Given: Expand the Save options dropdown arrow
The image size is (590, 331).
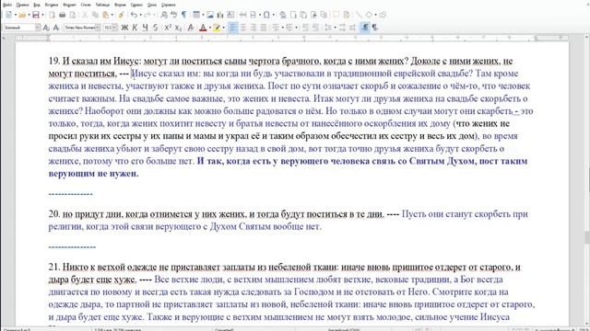Looking at the screenshot, I should click(42, 15).
